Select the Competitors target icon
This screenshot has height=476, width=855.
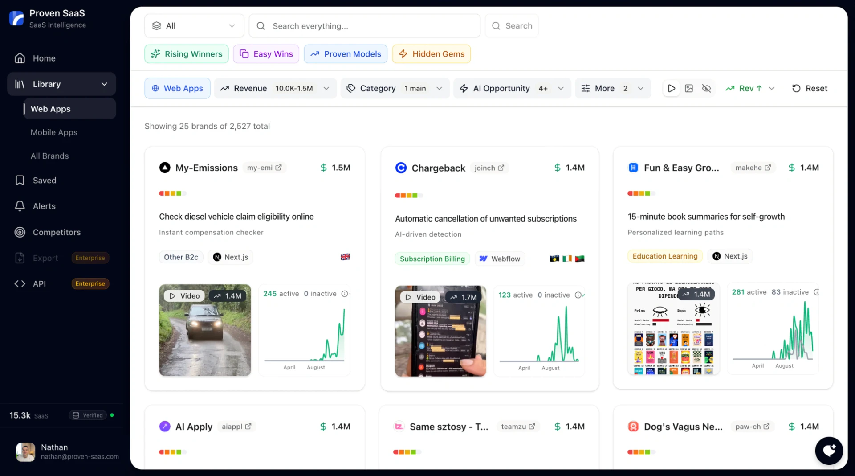click(20, 232)
